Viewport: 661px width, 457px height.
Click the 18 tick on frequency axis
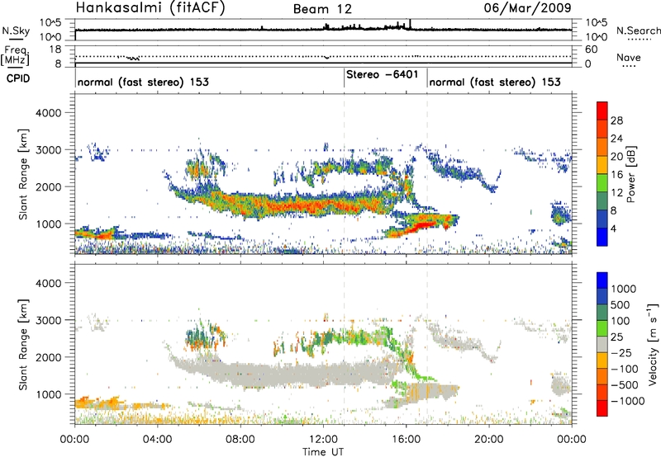(x=55, y=49)
